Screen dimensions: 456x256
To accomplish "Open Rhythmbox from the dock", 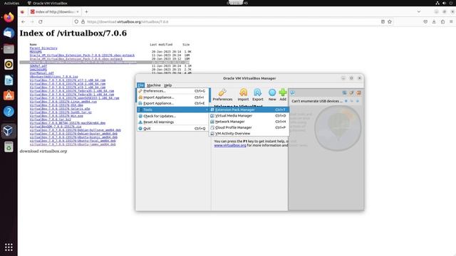I will click(x=9, y=65).
